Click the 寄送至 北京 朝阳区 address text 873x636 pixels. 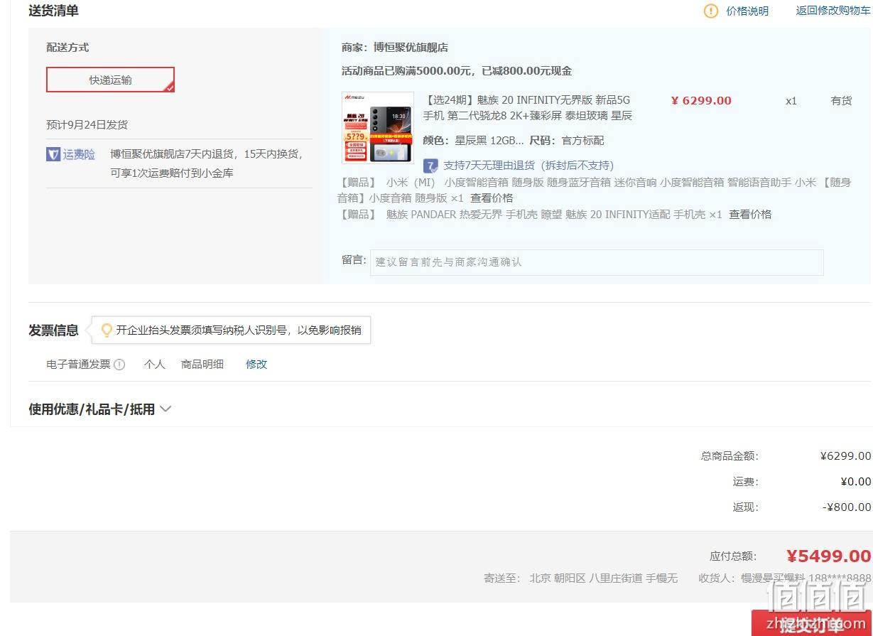[581, 578]
